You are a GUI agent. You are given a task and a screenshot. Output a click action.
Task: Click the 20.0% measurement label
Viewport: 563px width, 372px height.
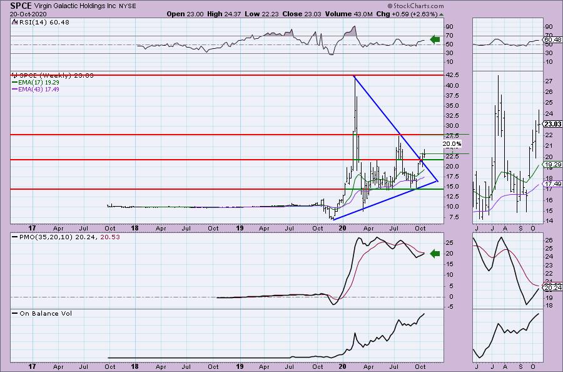coord(452,144)
